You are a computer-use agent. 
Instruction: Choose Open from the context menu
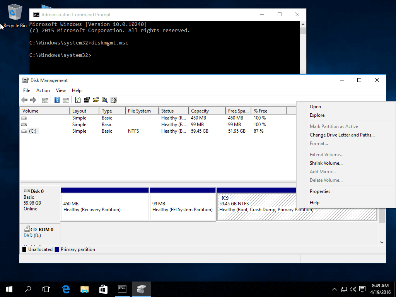(x=346, y=107)
